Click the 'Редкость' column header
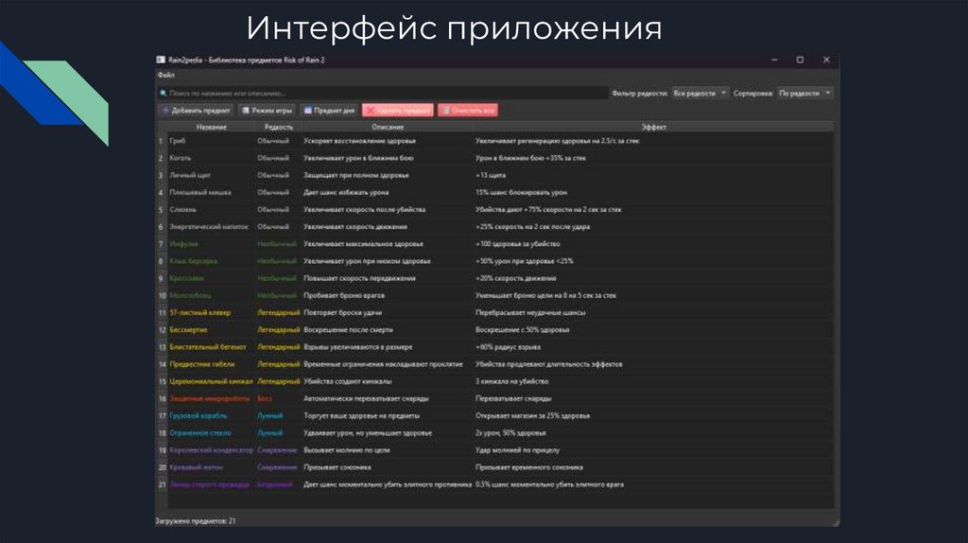The image size is (968, 543). 279,127
